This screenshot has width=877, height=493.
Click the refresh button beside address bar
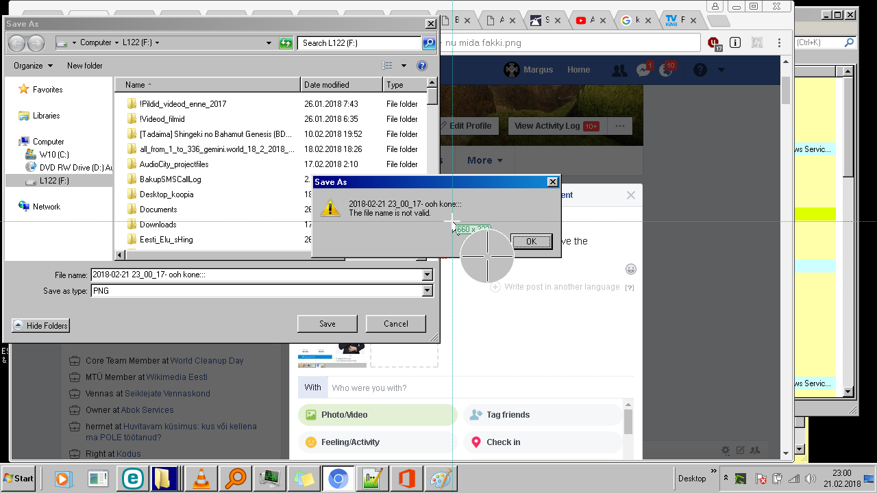click(x=286, y=43)
